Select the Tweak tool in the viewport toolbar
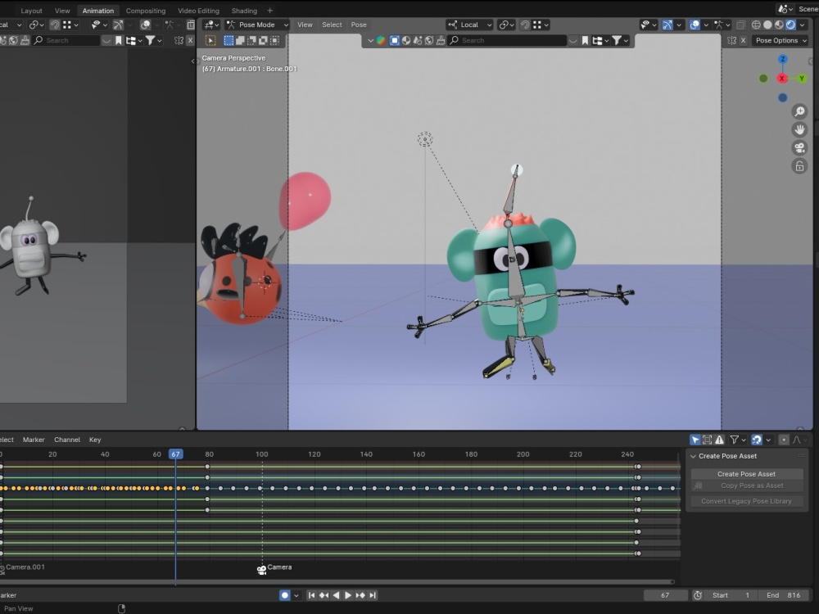The image size is (819, 614). tap(210, 40)
